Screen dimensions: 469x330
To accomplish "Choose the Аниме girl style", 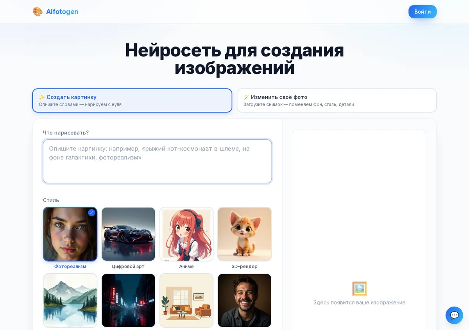I will [x=186, y=234].
